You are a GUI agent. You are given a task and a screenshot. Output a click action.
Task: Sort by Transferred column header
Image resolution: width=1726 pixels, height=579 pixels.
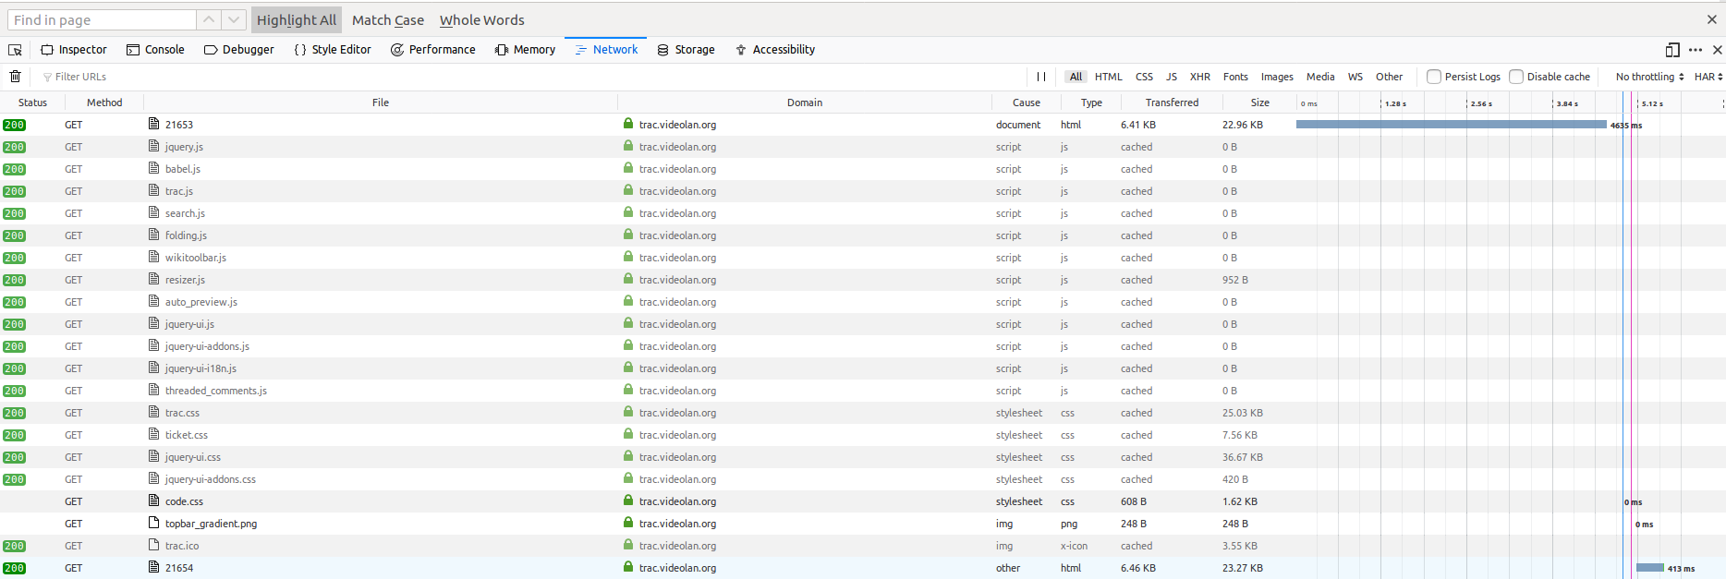pyautogui.click(x=1172, y=103)
